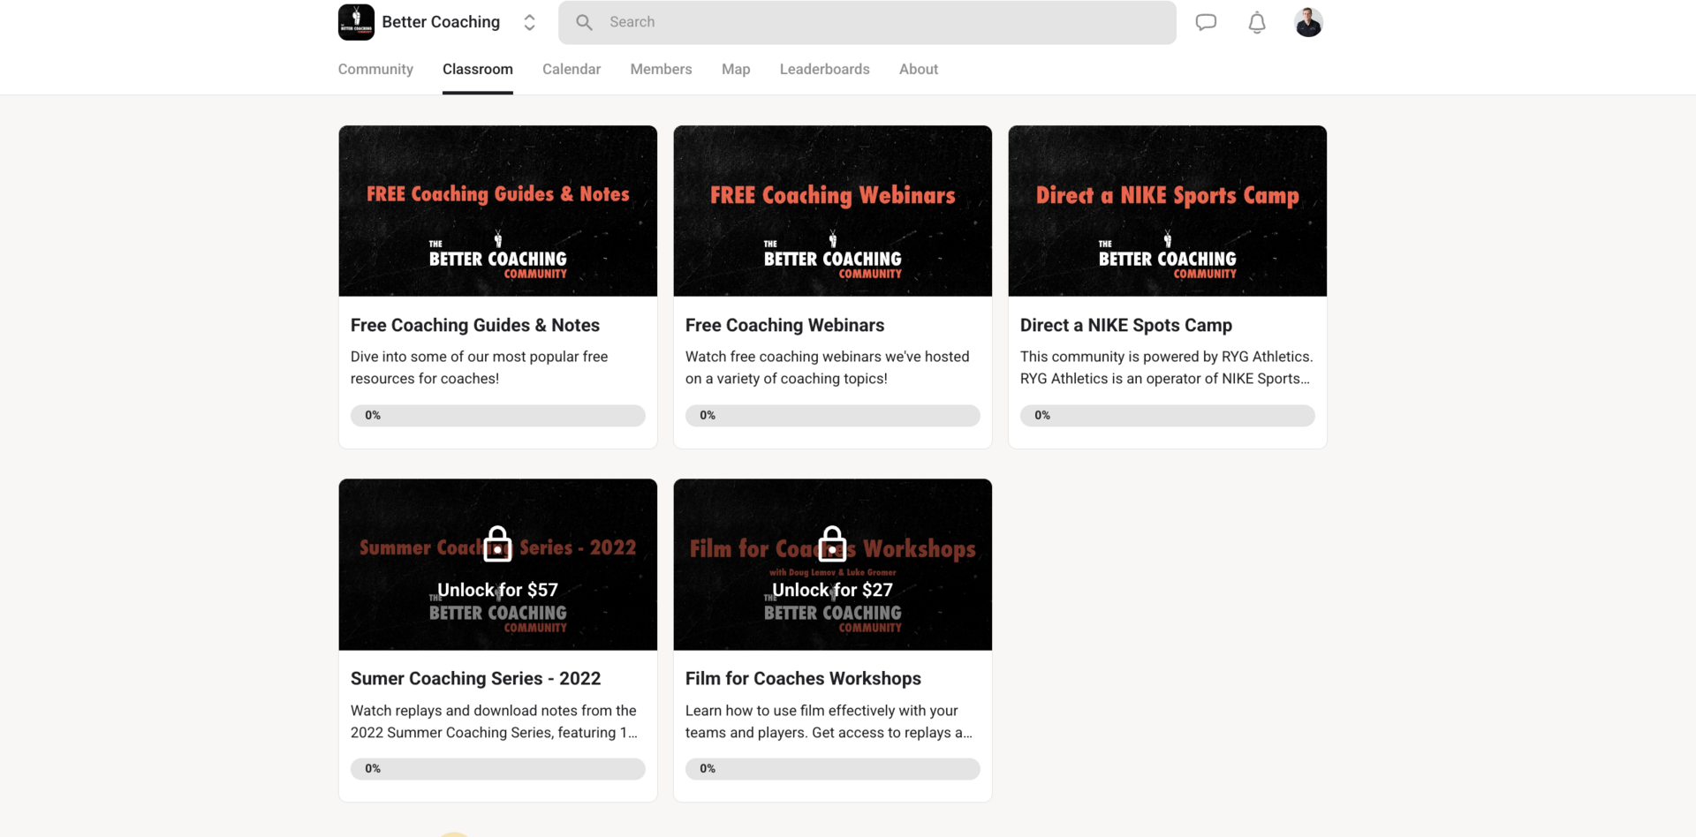Click the progress bar under Film for Coaches Workshops
The image size is (1696, 837).
(833, 768)
